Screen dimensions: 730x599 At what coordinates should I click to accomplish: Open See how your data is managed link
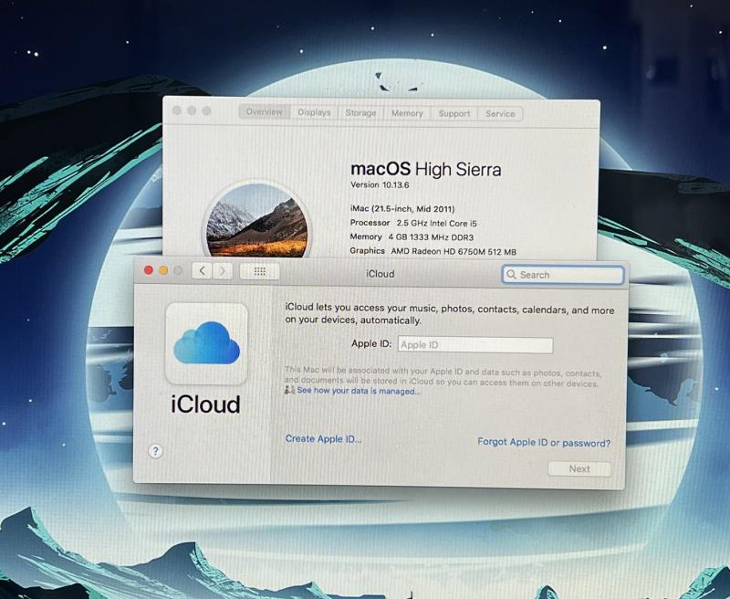click(359, 391)
